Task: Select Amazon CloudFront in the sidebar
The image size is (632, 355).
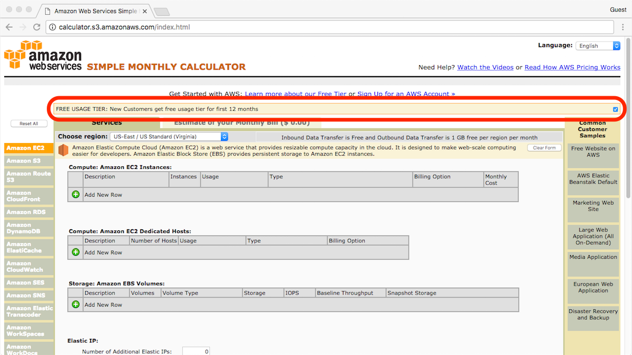Action: tap(29, 196)
